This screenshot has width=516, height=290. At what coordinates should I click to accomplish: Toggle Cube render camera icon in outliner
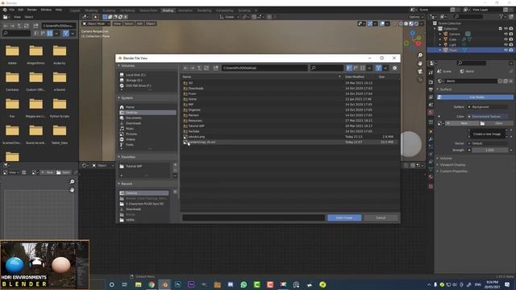[x=511, y=39]
